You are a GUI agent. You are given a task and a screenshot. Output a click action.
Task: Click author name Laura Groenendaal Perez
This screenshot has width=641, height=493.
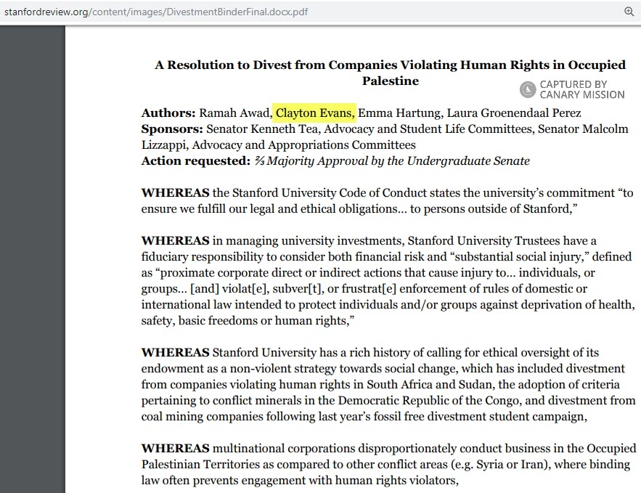(514, 113)
